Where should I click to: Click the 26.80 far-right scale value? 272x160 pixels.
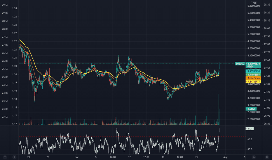[x=267, y=124]
